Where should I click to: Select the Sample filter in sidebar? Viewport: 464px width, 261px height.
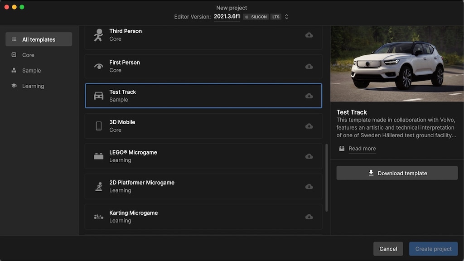click(32, 70)
